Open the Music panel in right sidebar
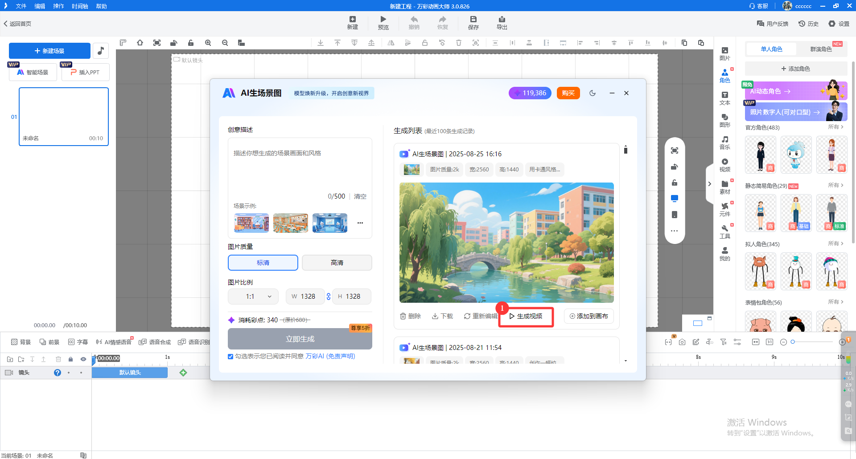Viewport: 856px width, 459px height. pyautogui.click(x=724, y=142)
